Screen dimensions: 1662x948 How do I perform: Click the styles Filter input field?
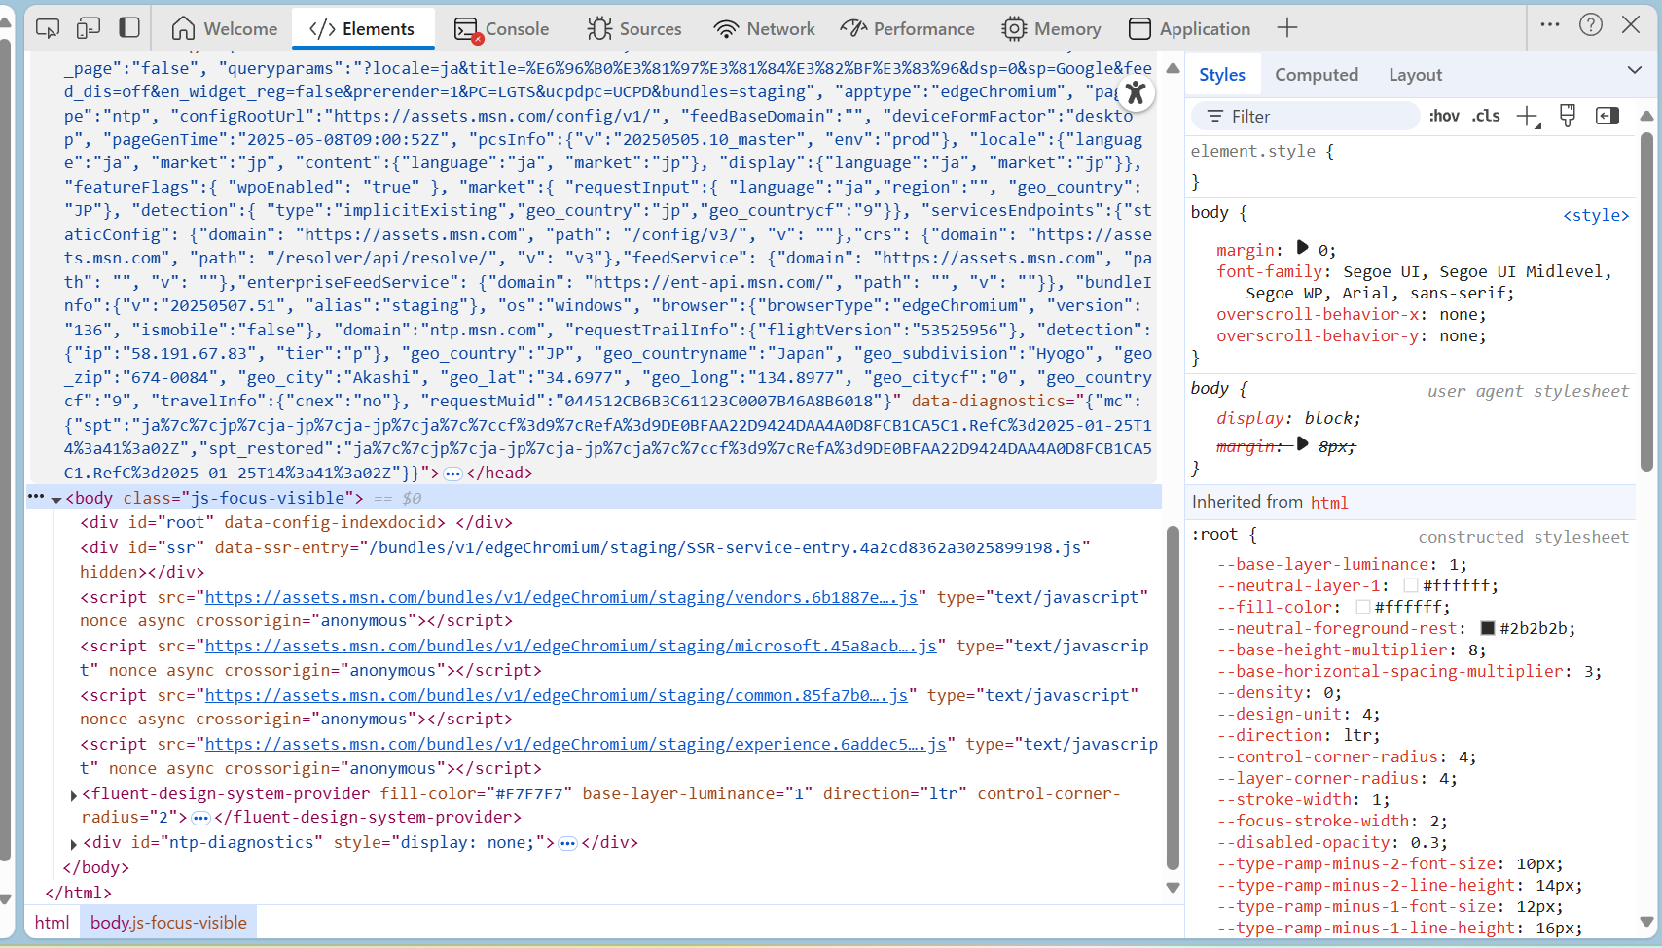click(1305, 117)
